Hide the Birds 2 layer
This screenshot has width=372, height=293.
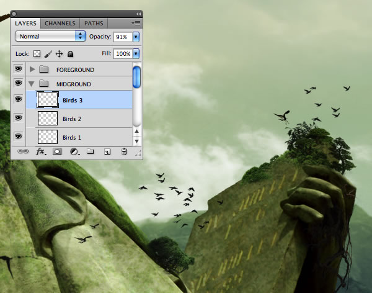pyautogui.click(x=18, y=117)
